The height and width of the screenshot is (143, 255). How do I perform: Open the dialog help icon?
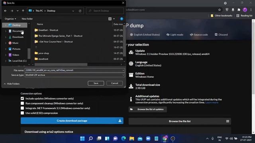[122, 19]
